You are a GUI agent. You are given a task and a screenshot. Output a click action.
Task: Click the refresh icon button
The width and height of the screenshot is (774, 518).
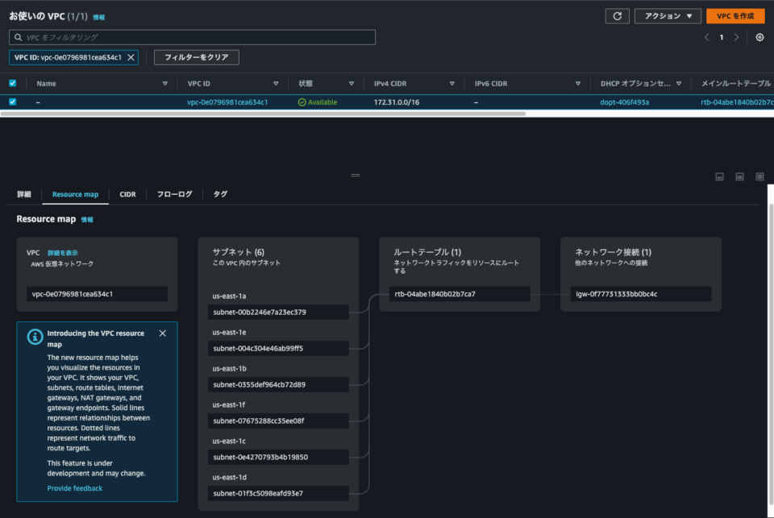pyautogui.click(x=617, y=16)
